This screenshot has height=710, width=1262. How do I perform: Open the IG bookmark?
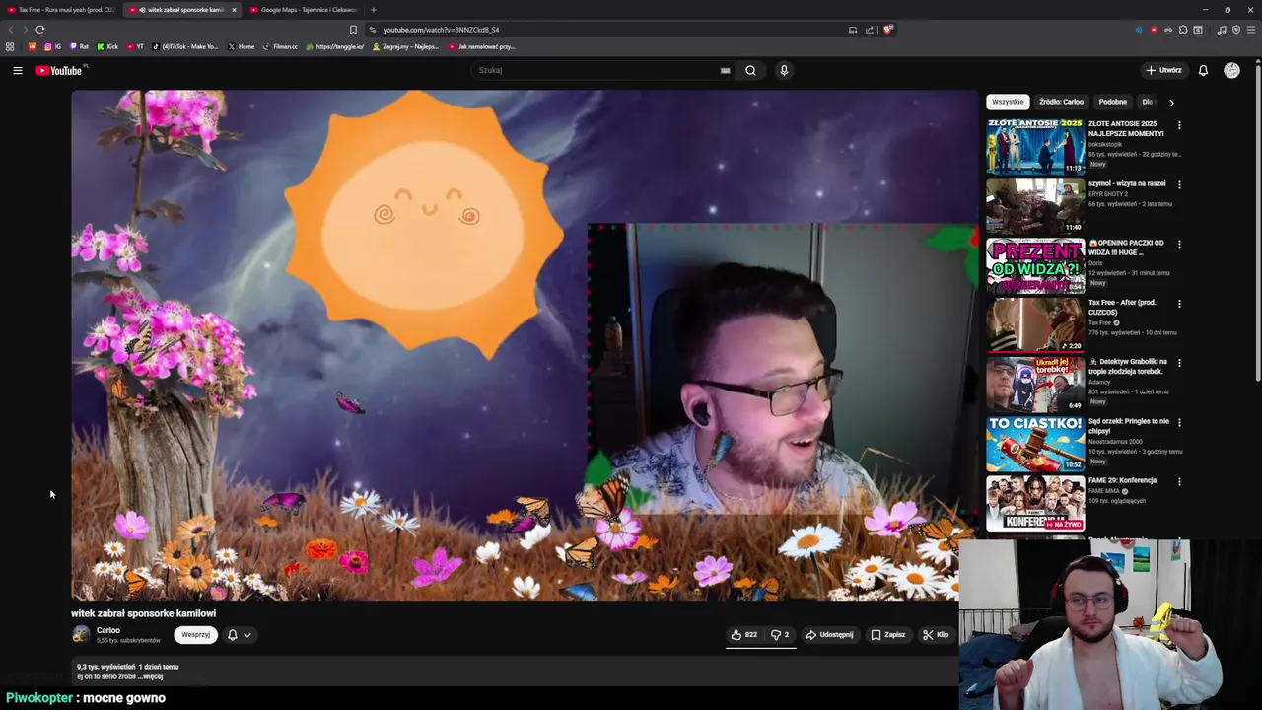(x=51, y=46)
